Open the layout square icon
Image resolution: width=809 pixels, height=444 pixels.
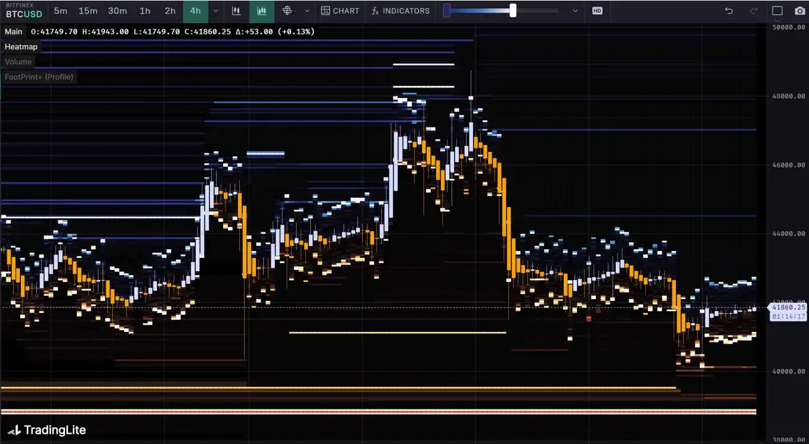pos(777,11)
